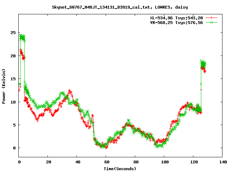Click the x-axis tick label 100
The image size is (230, 172).
point(165,162)
